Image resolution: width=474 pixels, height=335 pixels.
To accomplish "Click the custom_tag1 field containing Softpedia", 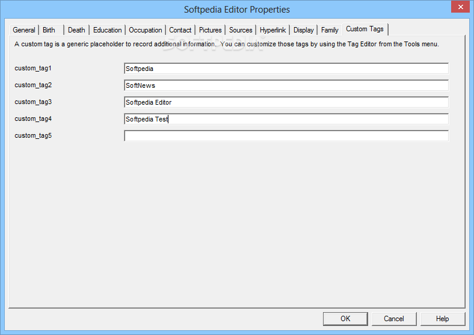I will pos(286,69).
